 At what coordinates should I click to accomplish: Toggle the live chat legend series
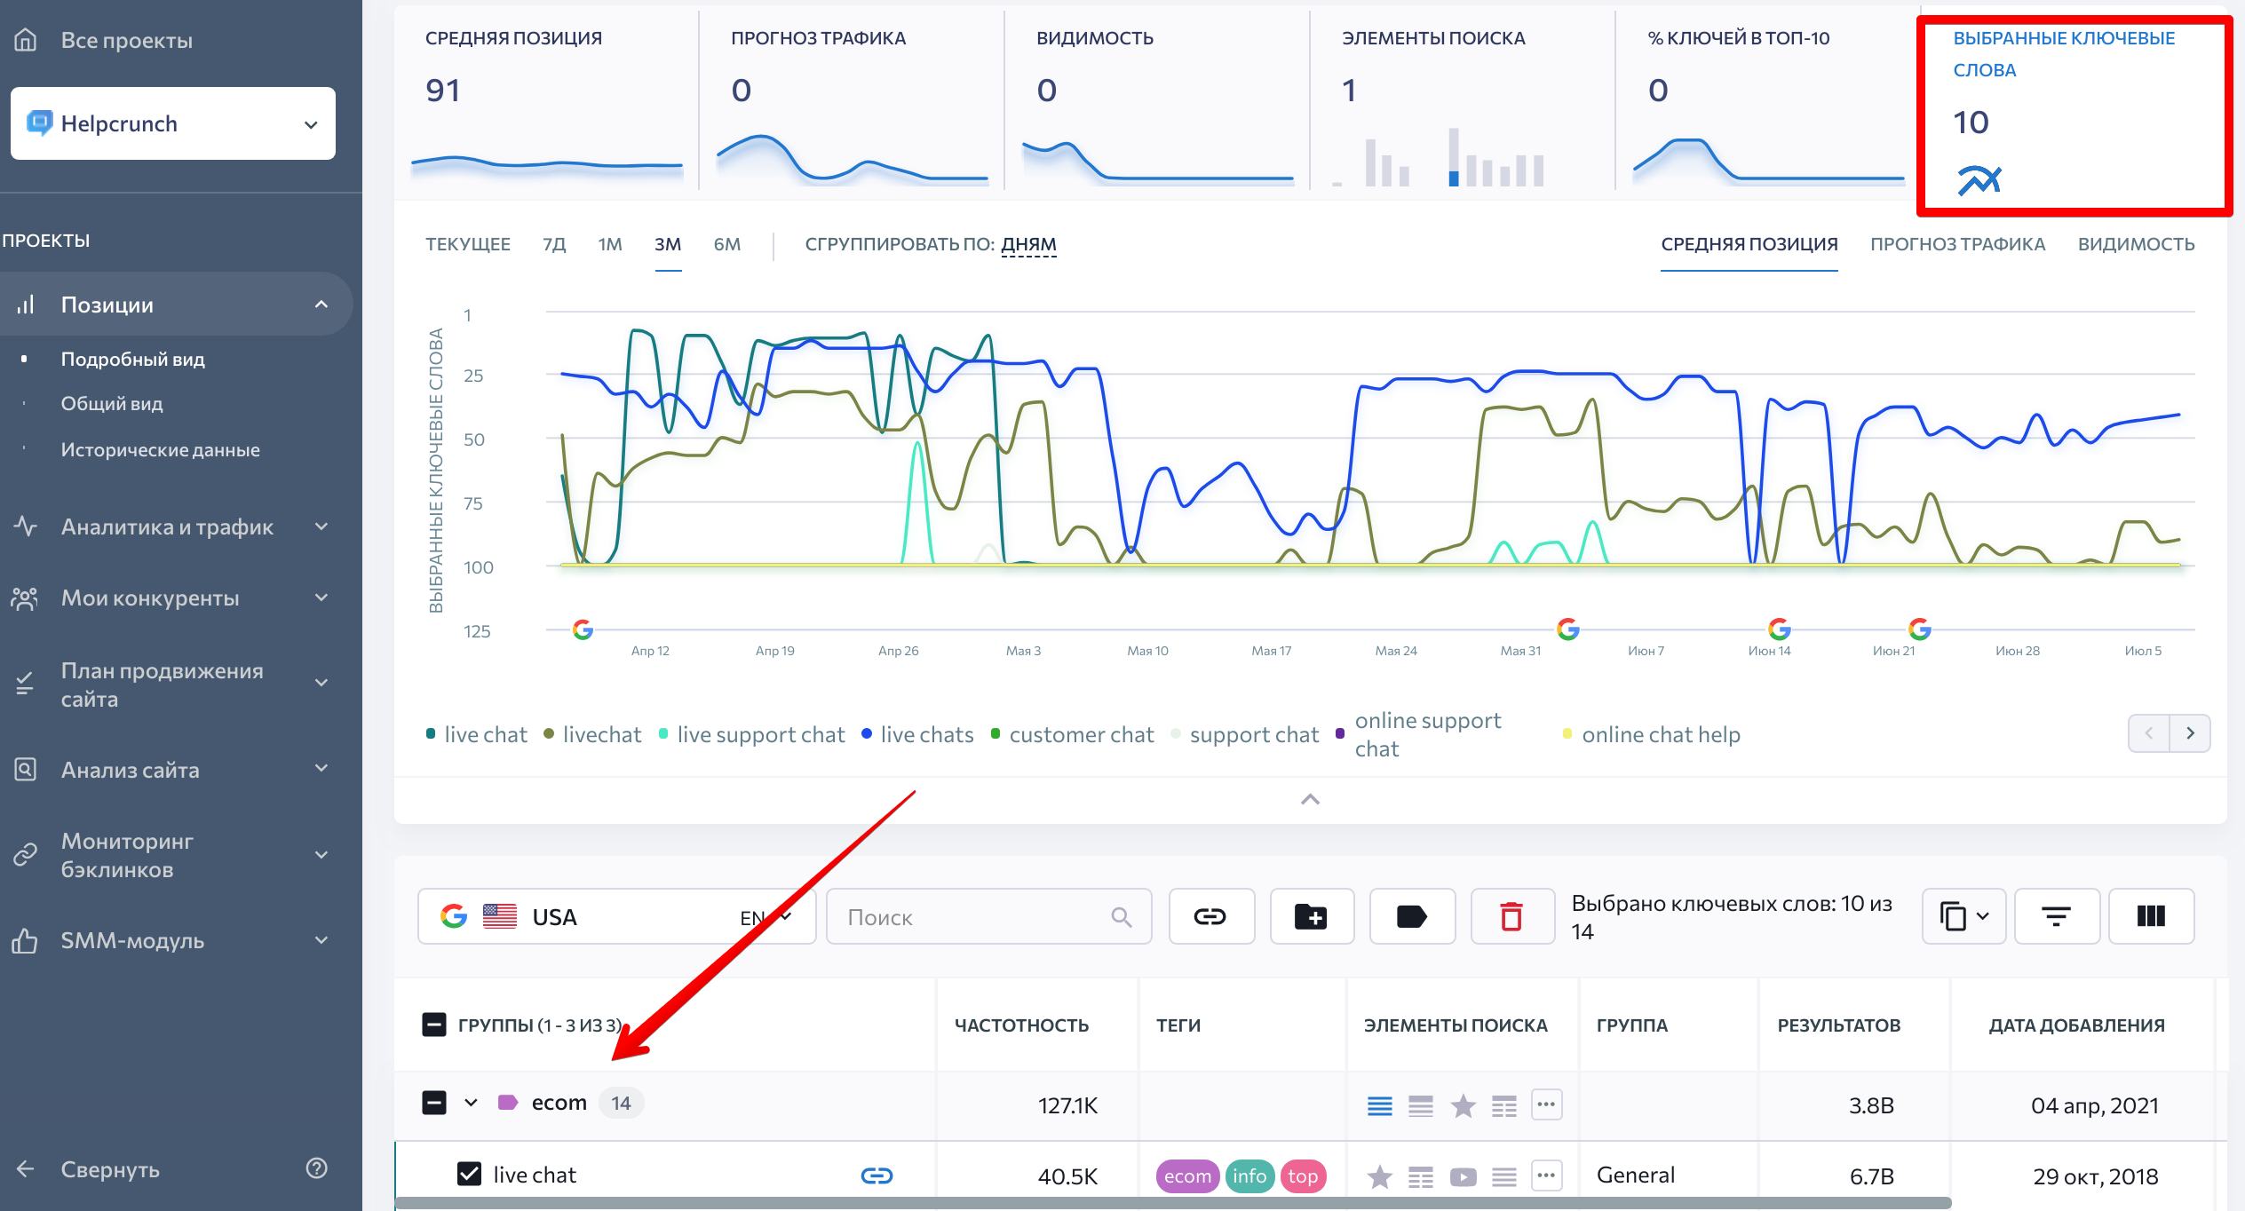coord(477,734)
